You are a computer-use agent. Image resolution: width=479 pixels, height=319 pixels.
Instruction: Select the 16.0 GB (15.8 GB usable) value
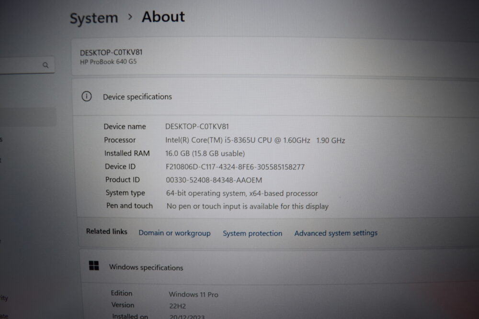click(205, 154)
